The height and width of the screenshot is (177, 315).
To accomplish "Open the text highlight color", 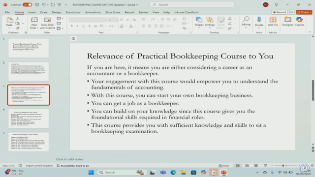I will pyautogui.click(x=122, y=26).
